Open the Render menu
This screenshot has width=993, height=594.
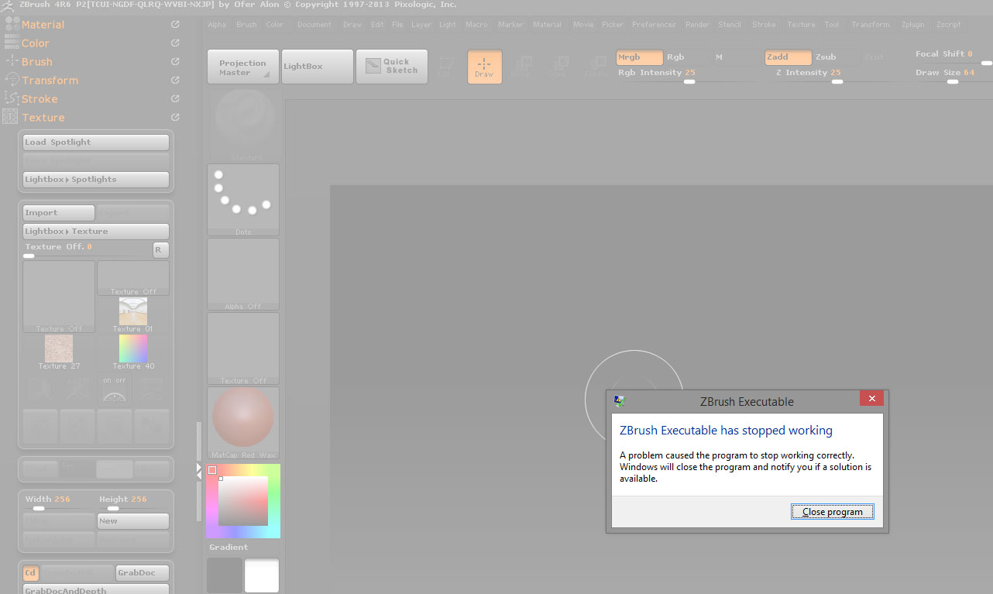[697, 25]
